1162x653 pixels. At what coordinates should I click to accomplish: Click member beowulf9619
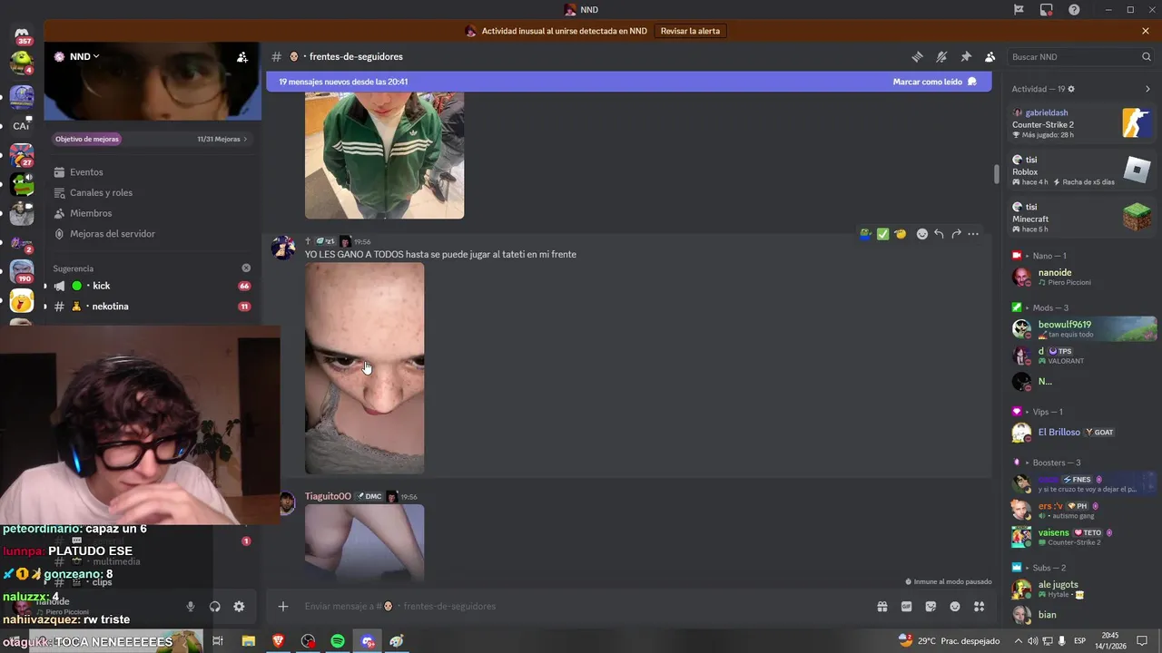click(1082, 328)
